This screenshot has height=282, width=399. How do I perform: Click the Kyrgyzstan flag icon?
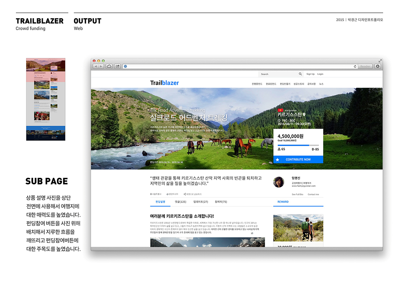click(x=281, y=110)
